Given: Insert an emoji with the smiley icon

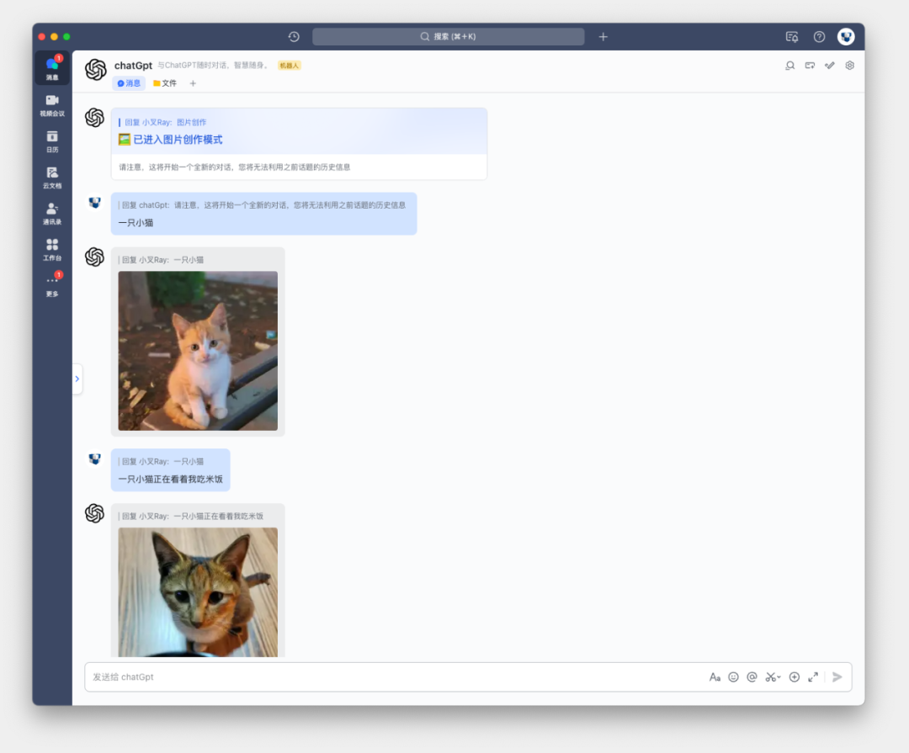Looking at the screenshot, I should [x=733, y=677].
